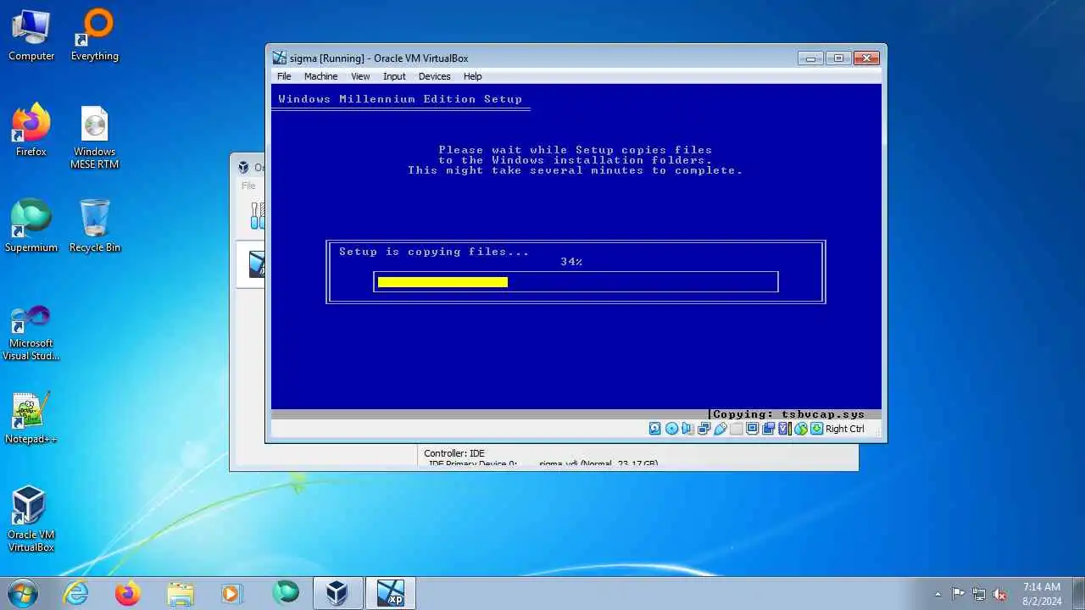Click the greyed shared folders indicator icon

pos(736,429)
